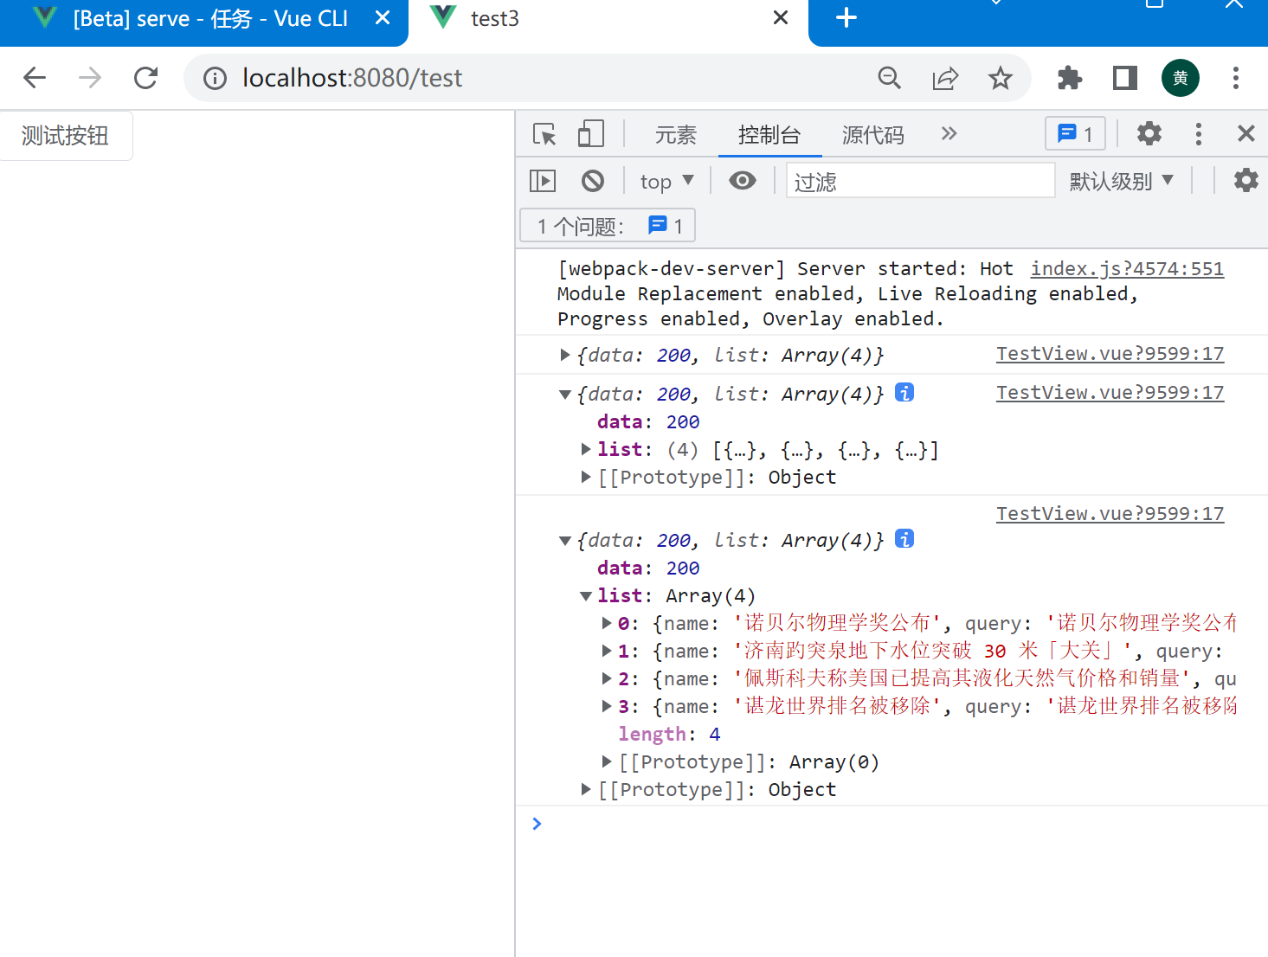Click the zoom magnifier icon in address bar
Screen dimensions: 1268x957
(x=889, y=78)
